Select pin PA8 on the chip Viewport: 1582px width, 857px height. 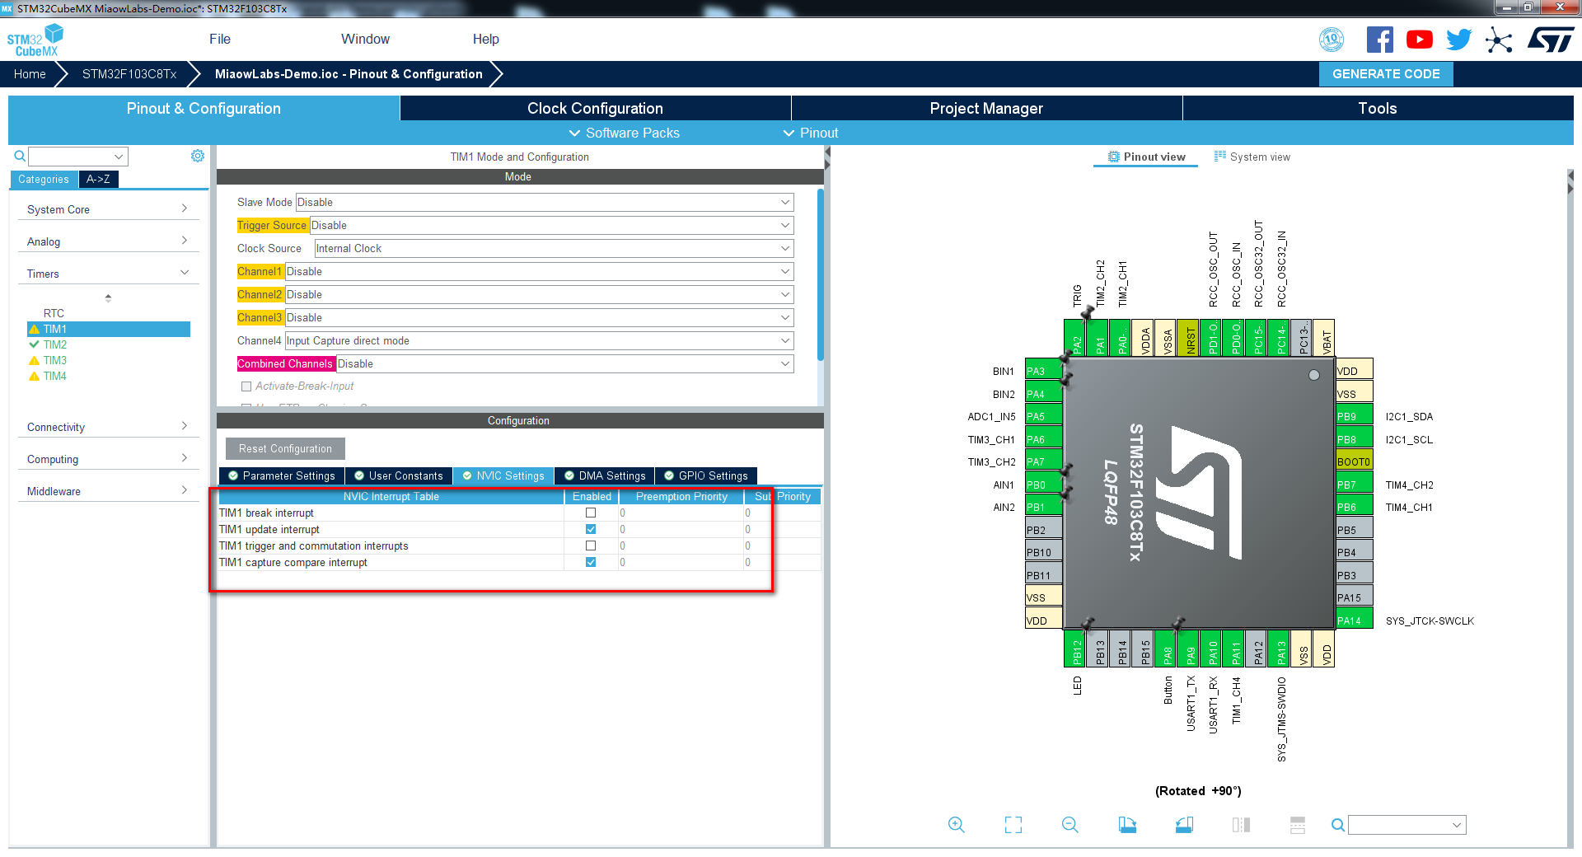click(x=1167, y=649)
